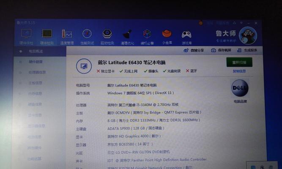
Task: Click the 清理优化 broom icon
Action: (x=127, y=34)
